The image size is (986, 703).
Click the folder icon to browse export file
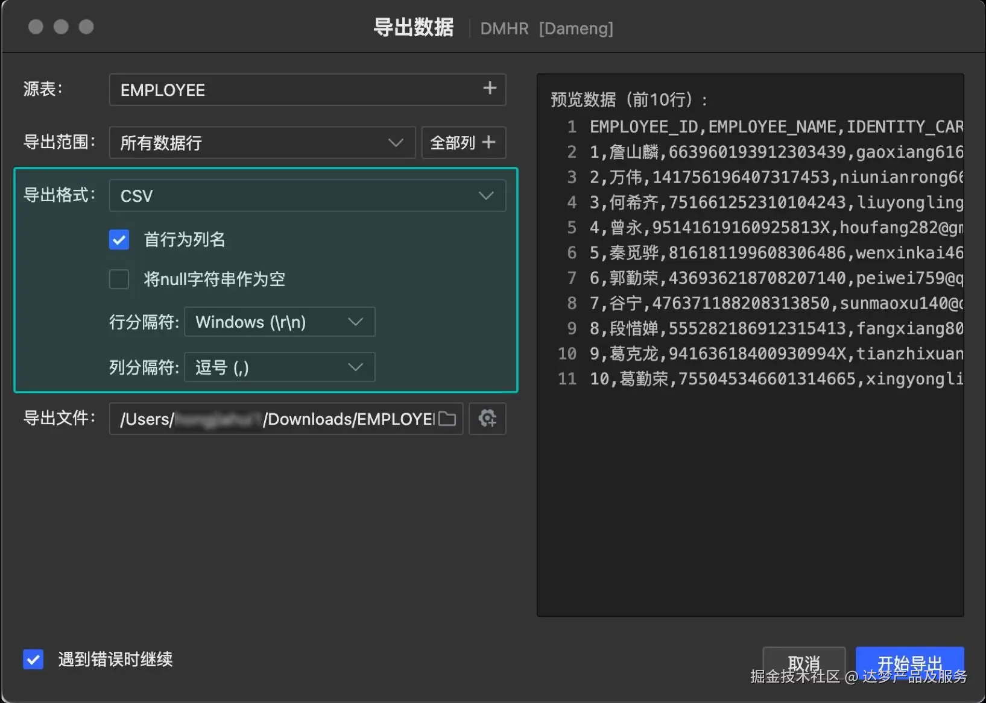447,419
